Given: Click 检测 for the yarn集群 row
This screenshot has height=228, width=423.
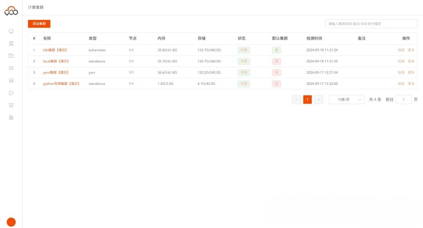Looking at the screenshot, I should click(401, 73).
